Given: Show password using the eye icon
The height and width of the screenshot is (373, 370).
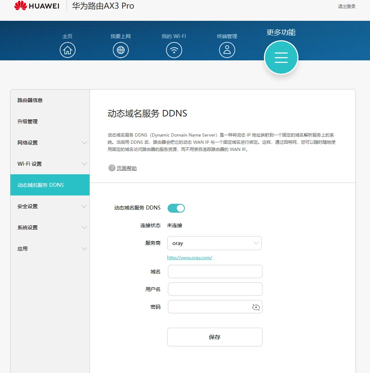Looking at the screenshot, I should coord(256,307).
